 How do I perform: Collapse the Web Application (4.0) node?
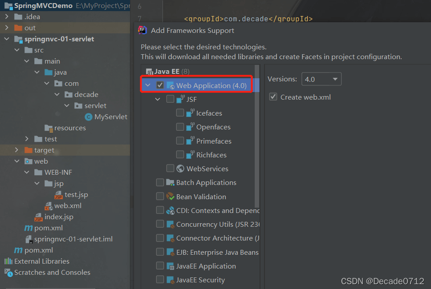[x=148, y=85]
